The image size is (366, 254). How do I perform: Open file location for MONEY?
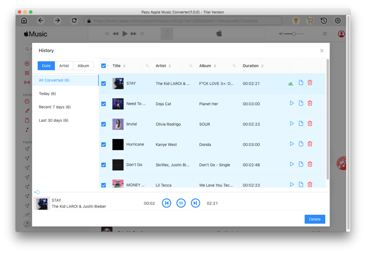click(301, 184)
